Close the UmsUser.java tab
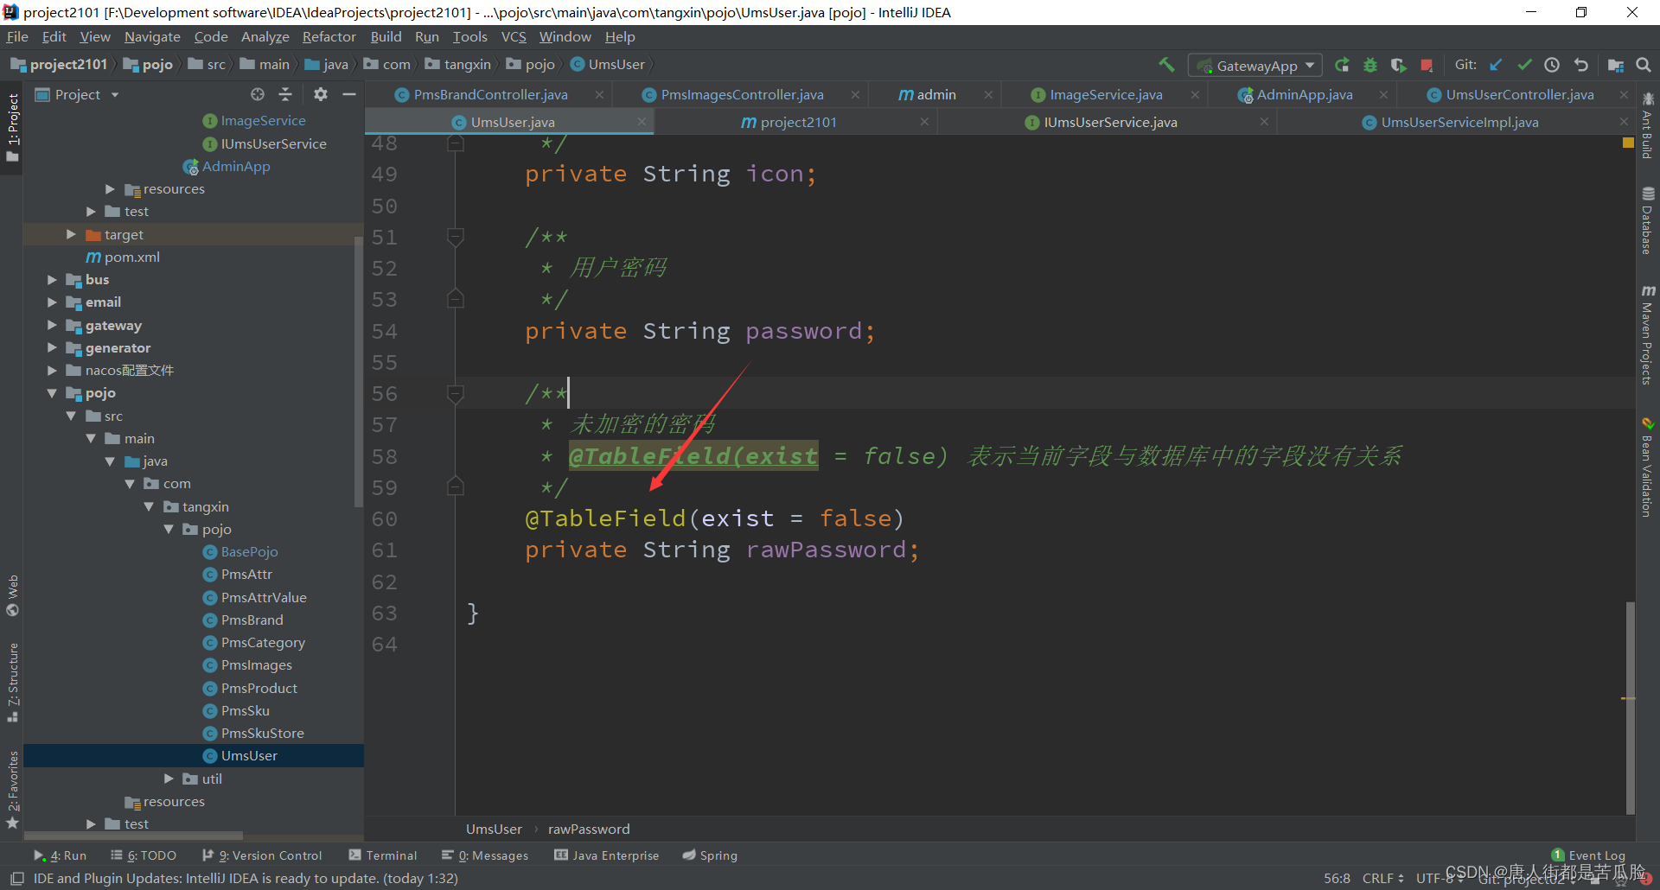 pyautogui.click(x=642, y=122)
